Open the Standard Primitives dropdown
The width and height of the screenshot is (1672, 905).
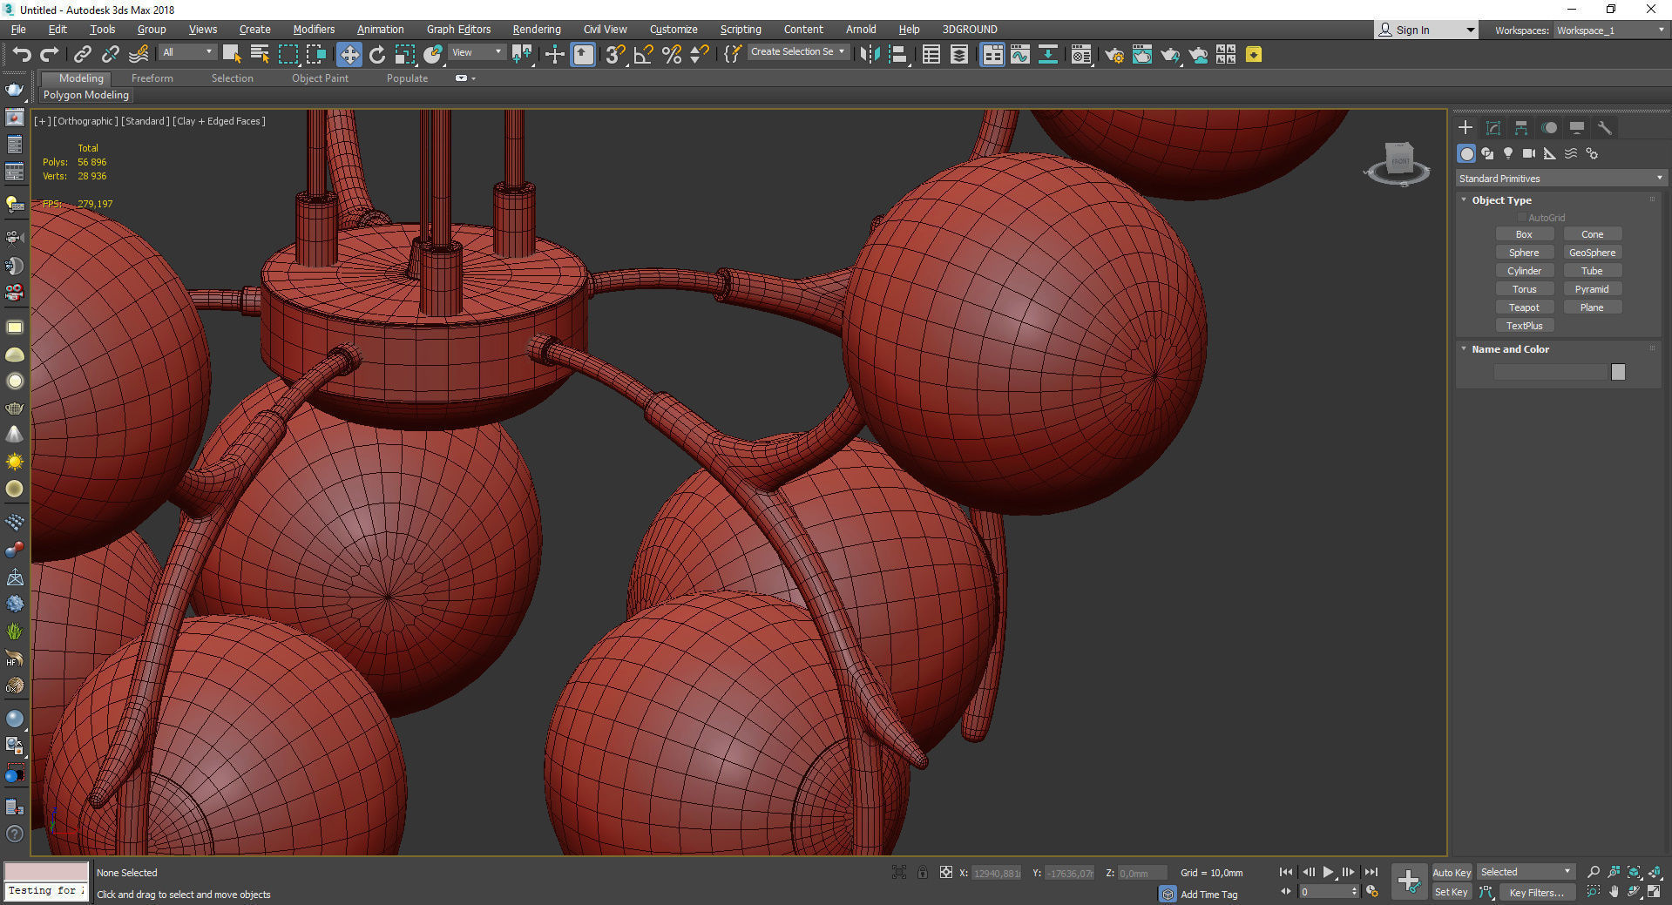(x=1560, y=179)
